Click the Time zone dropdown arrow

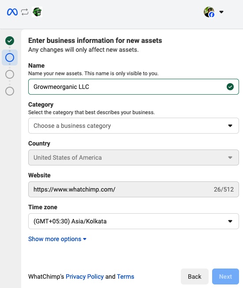[x=230, y=221]
